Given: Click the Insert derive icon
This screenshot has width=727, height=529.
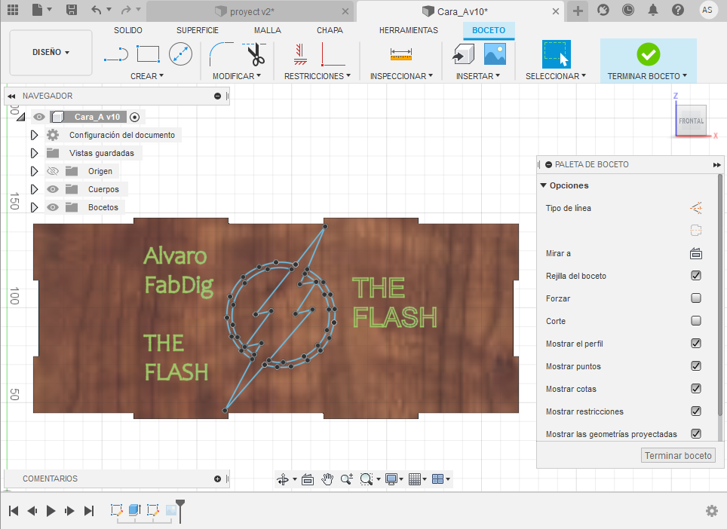Looking at the screenshot, I should click(463, 54).
